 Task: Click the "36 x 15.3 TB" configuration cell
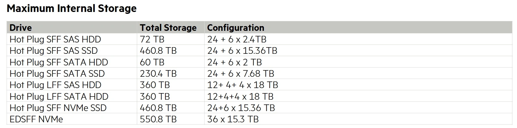[233, 119]
